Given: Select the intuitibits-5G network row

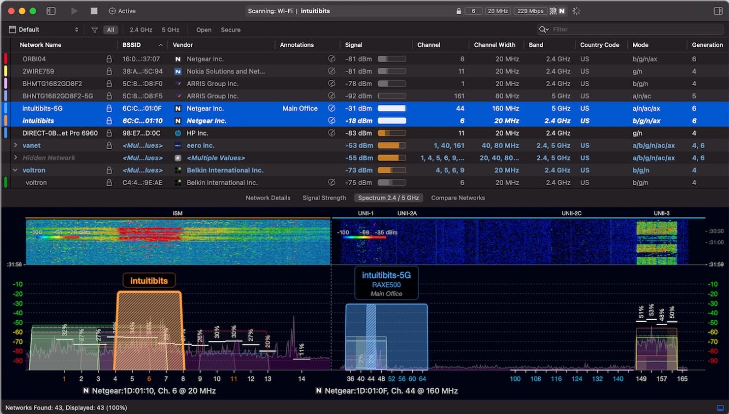Looking at the screenshot, I should [x=364, y=108].
